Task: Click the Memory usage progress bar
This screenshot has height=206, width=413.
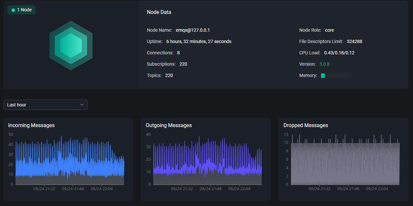Action: 336,76
